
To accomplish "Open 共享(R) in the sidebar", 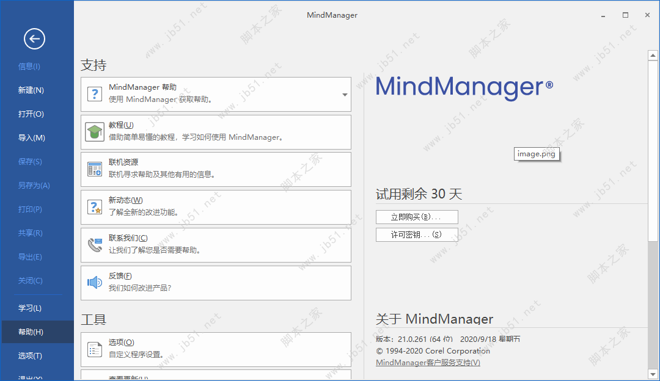I will click(31, 233).
